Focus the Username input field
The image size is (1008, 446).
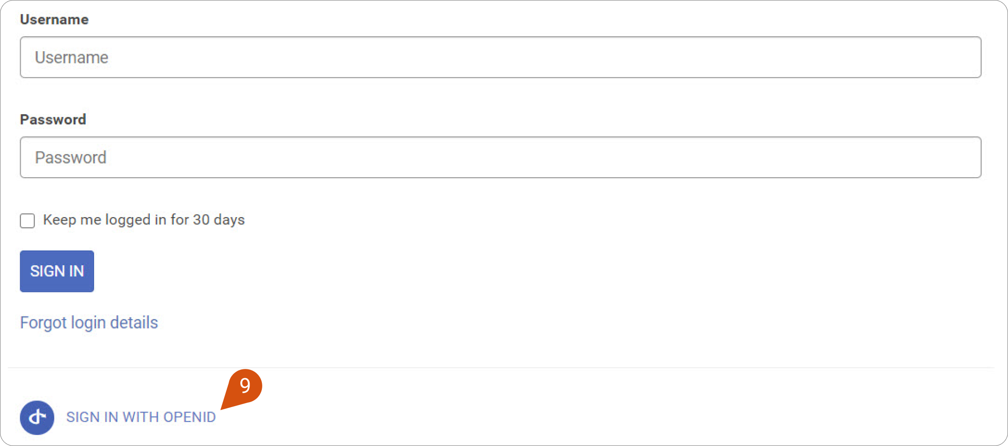(500, 57)
